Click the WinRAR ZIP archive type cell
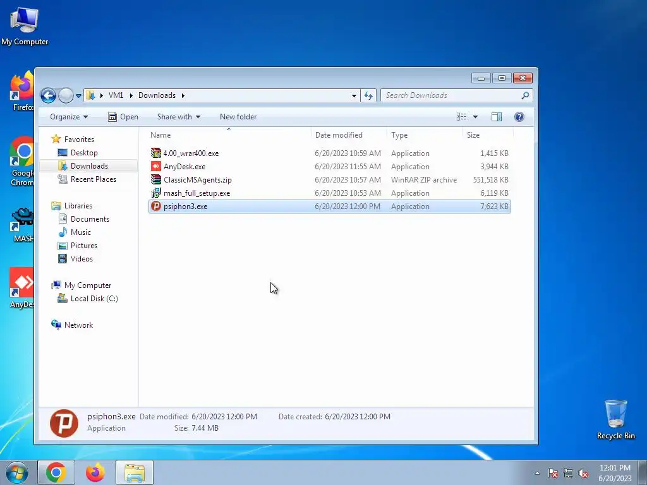The height and width of the screenshot is (485, 647). point(424,180)
